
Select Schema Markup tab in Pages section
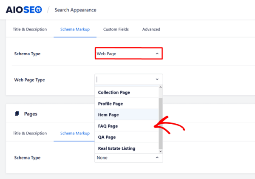tap(75, 133)
